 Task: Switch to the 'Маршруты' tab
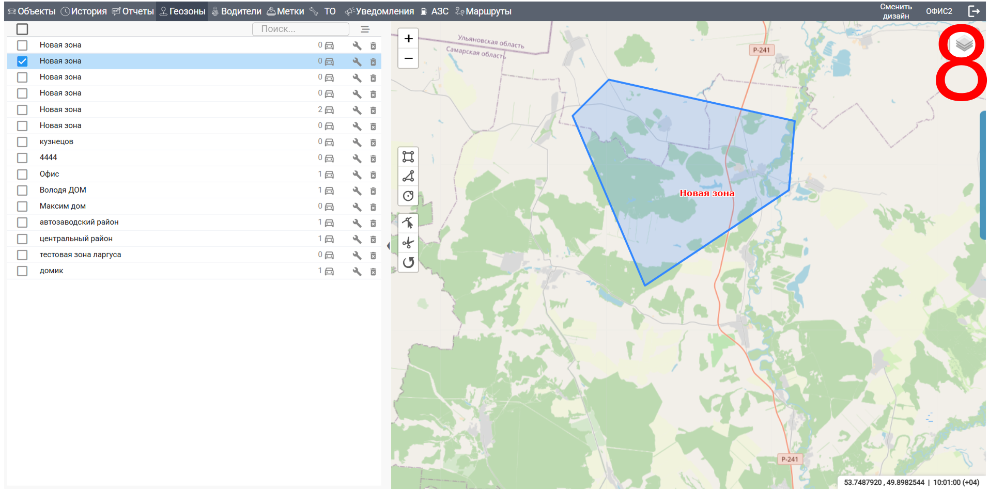(x=483, y=11)
